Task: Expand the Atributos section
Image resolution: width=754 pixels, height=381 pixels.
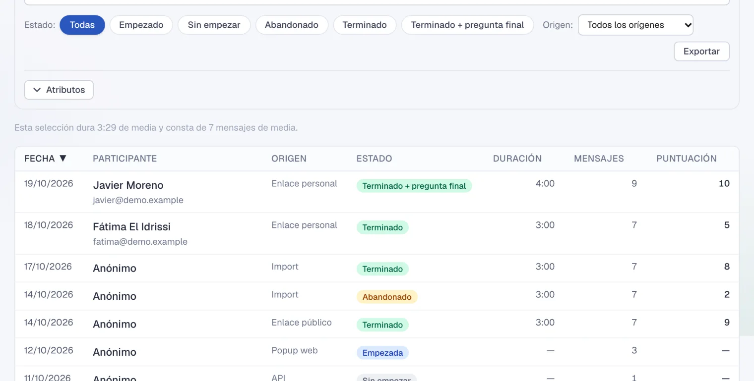Action: (x=59, y=90)
